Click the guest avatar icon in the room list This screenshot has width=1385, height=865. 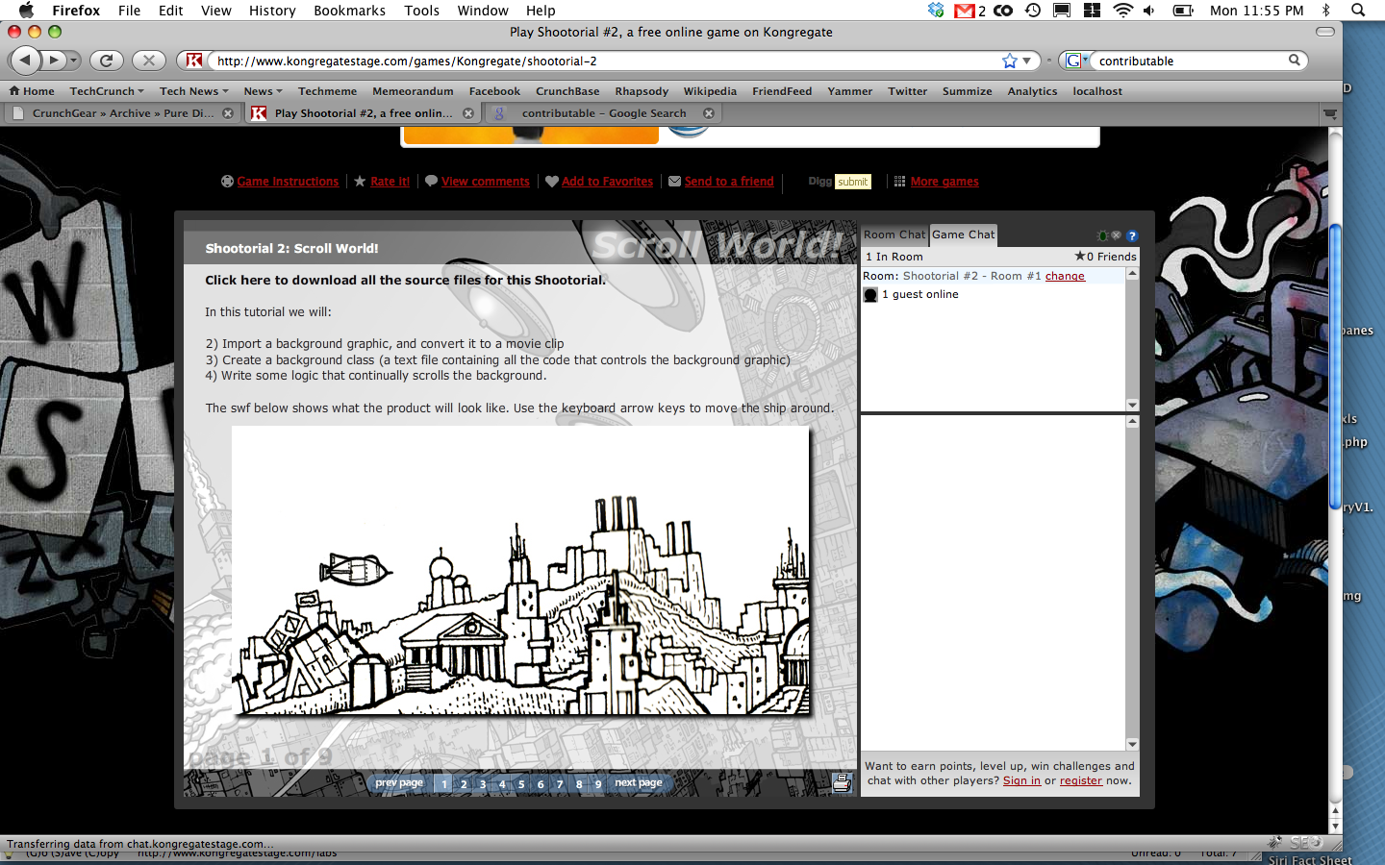click(870, 295)
